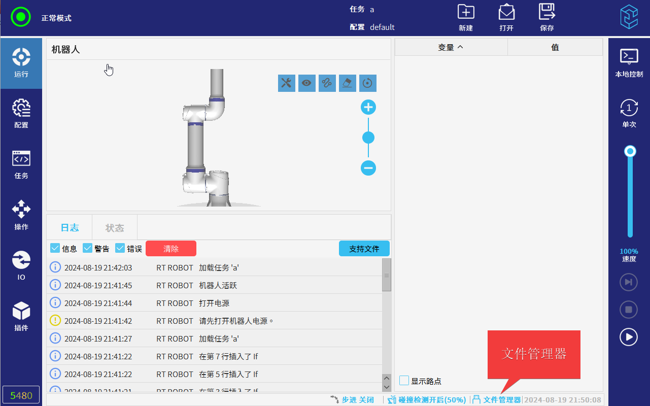Click the 新建 (New) task icon
This screenshot has height=406, width=650.
tap(465, 12)
